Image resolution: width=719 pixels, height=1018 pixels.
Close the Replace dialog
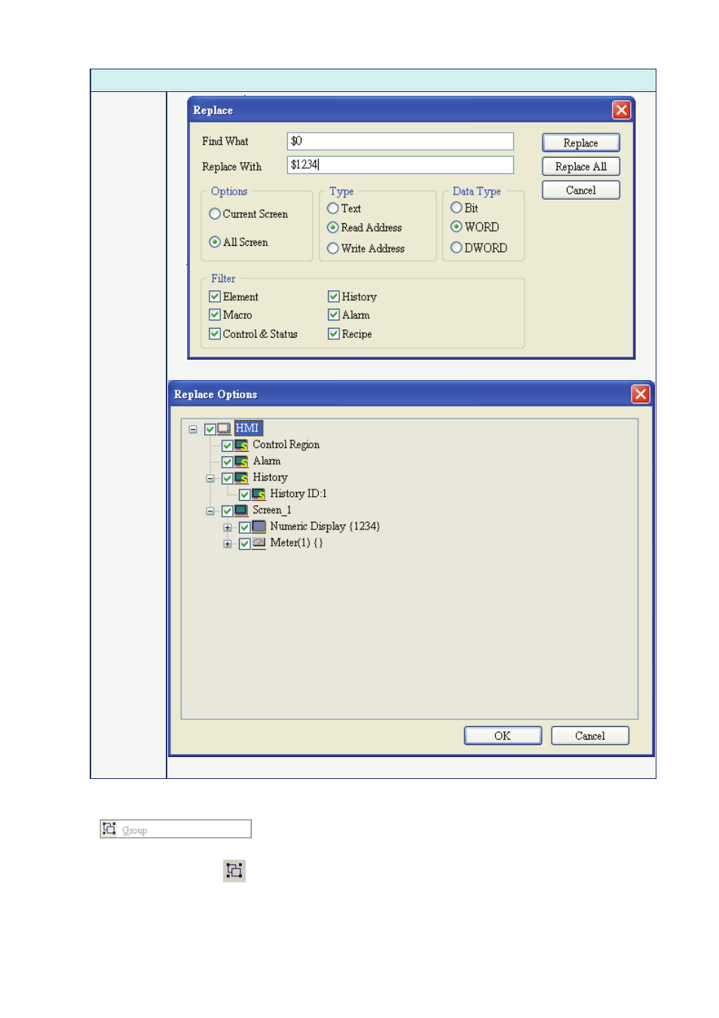point(622,110)
